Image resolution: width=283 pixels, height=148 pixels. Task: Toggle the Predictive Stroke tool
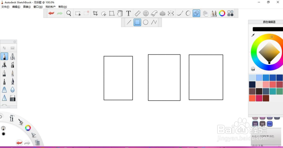(x=188, y=13)
